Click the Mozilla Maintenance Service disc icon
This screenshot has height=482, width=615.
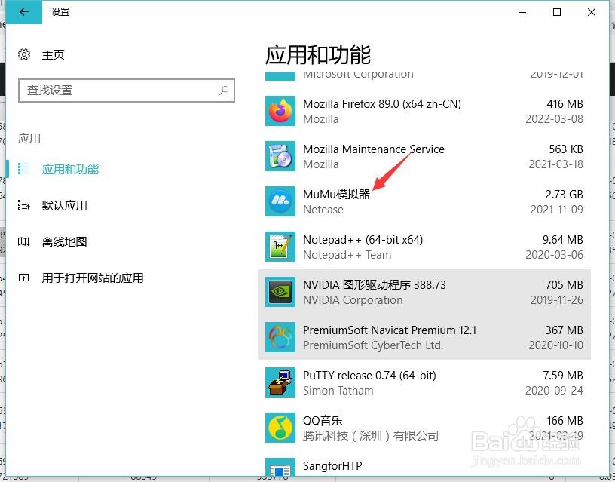tap(280, 156)
